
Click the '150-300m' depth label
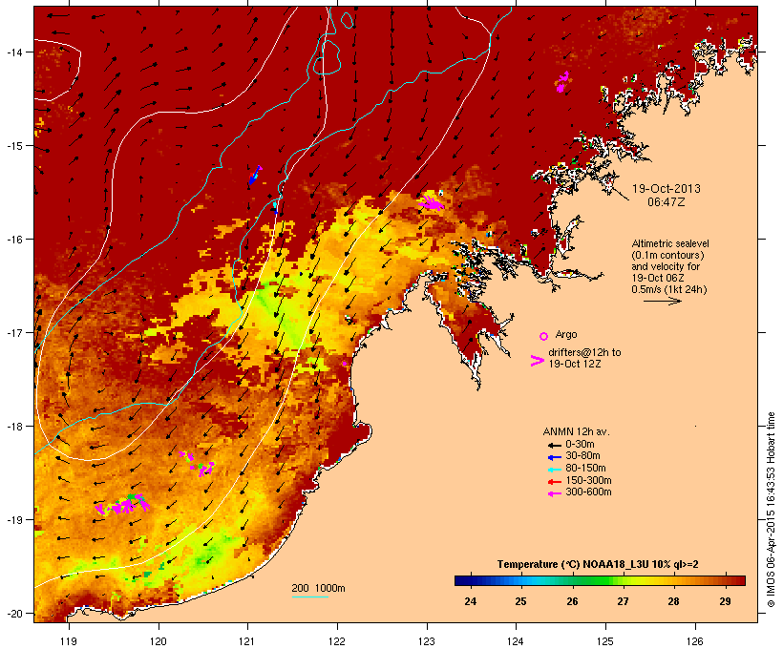pyautogui.click(x=588, y=480)
